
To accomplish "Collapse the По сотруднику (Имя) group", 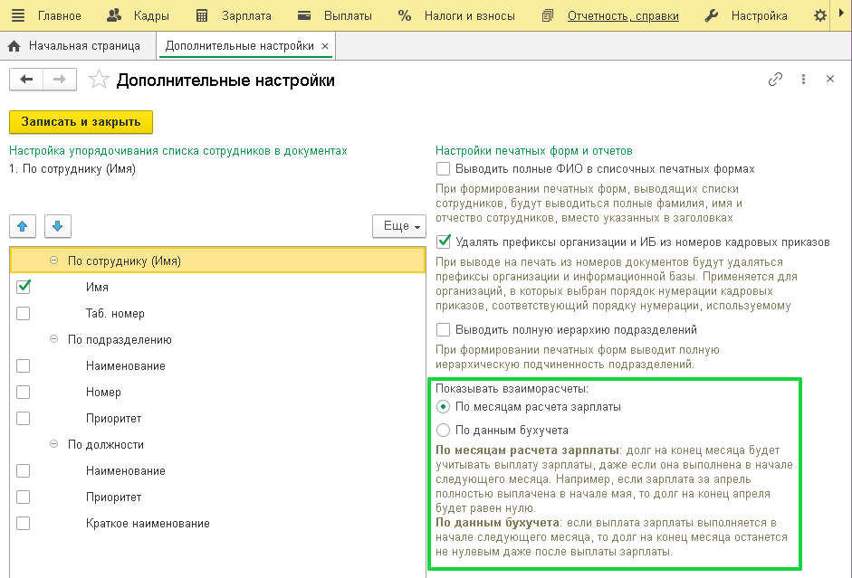I will point(53,261).
